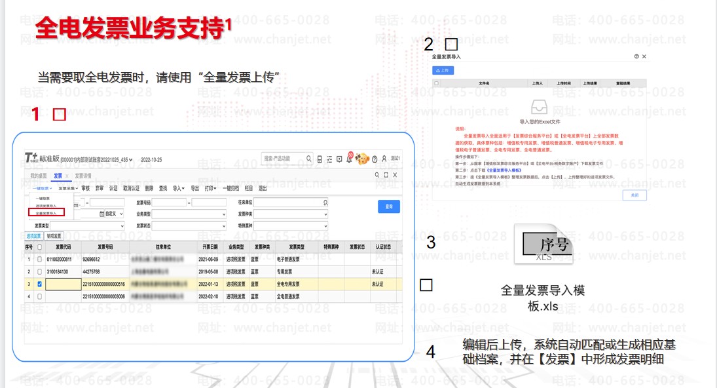Open the message box icon in T+ header

[339, 159]
